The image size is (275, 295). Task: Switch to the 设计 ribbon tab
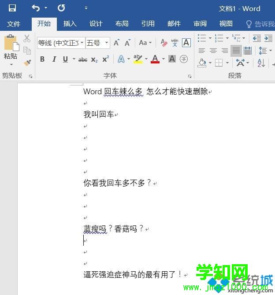[x=96, y=24]
